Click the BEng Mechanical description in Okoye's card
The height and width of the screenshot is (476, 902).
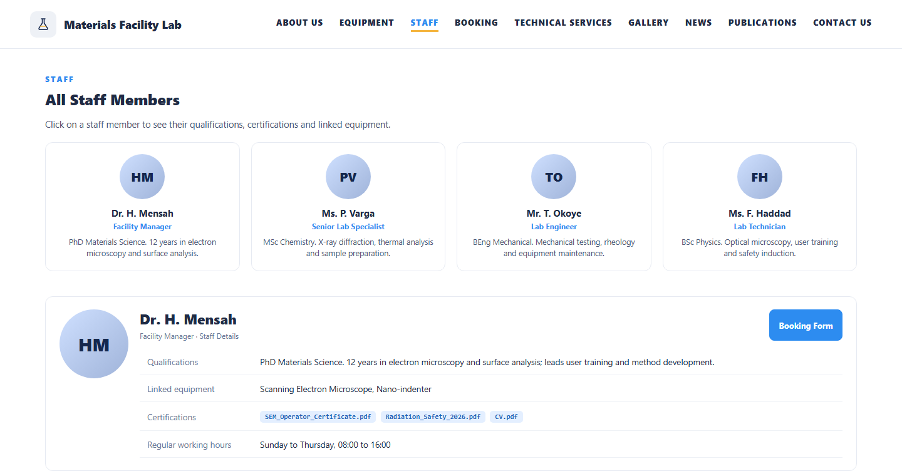[554, 248]
